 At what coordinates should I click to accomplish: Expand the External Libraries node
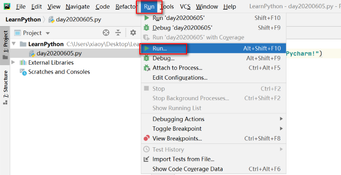13,62
